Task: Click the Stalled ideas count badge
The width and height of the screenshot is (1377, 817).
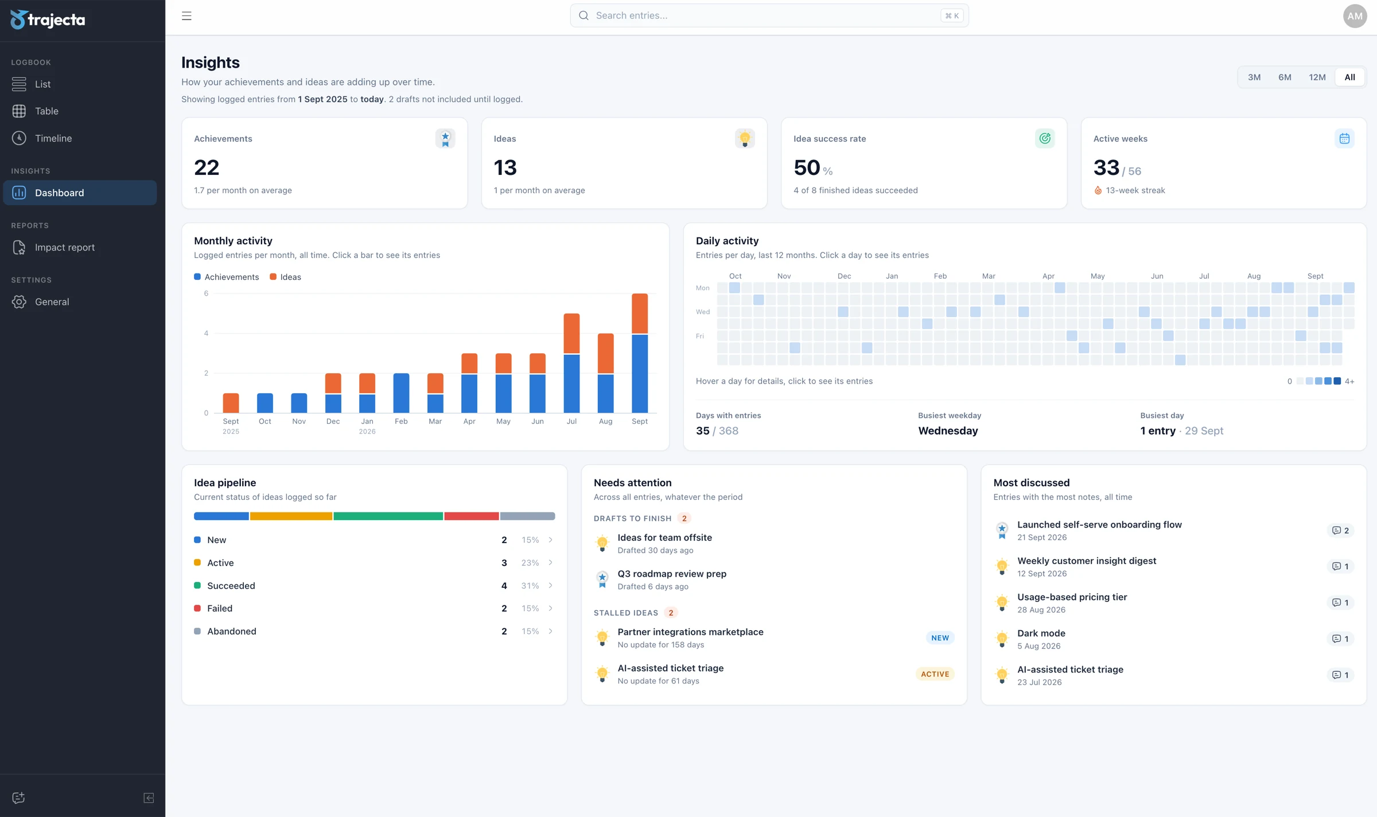Action: (x=671, y=613)
